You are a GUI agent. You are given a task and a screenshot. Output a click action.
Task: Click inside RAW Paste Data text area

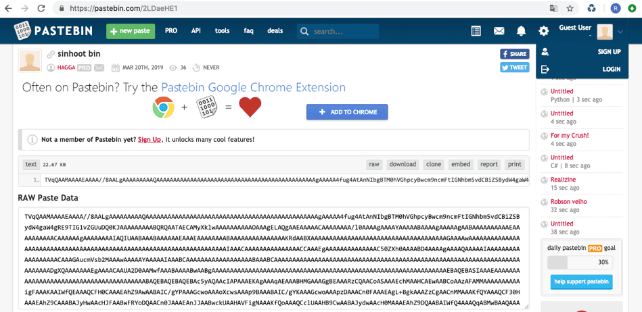(273, 259)
